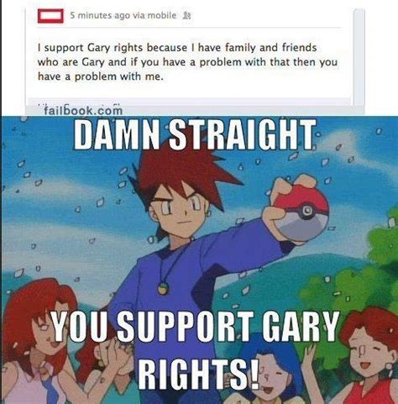Screen dimensions: 398x404
Task: Click the pendant on Gary's necklace
Action: [x=163, y=288]
